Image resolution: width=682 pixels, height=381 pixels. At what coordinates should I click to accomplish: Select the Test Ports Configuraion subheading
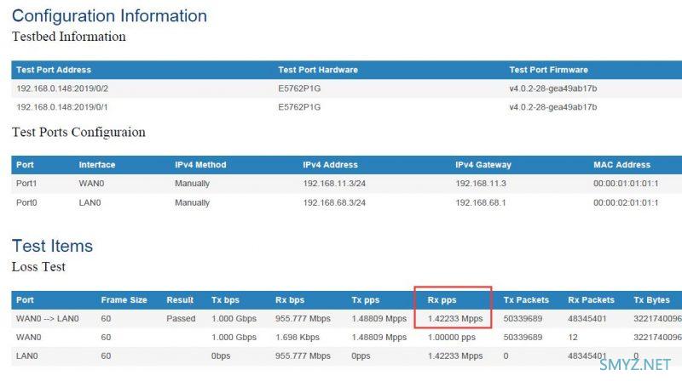(x=78, y=132)
